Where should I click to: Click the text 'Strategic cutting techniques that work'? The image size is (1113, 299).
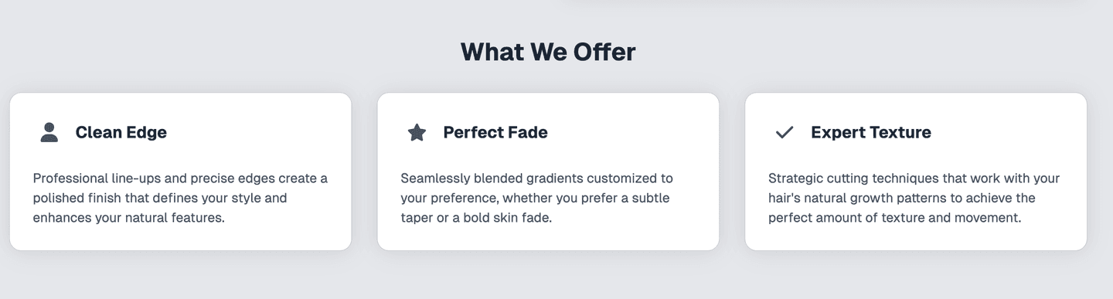pyautogui.click(x=884, y=178)
